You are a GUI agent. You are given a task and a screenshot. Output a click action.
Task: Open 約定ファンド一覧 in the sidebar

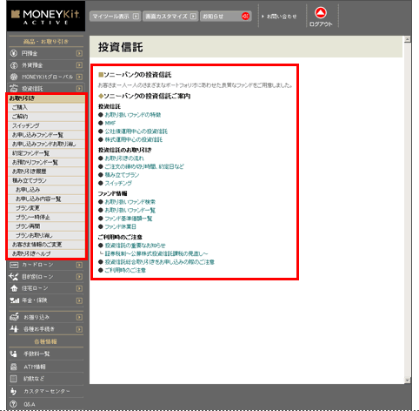tap(46, 153)
